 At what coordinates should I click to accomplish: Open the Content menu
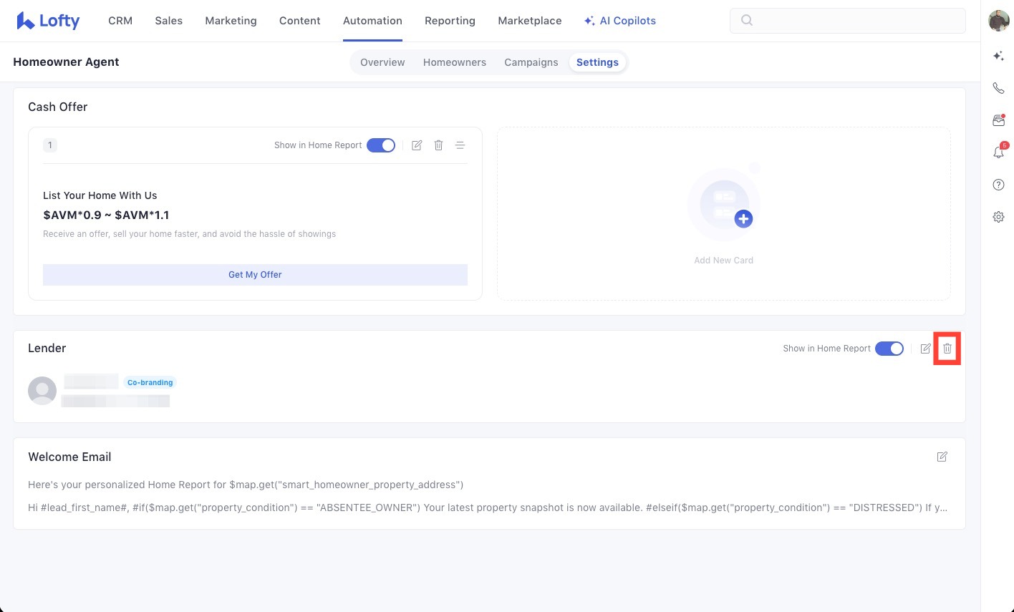(x=299, y=21)
